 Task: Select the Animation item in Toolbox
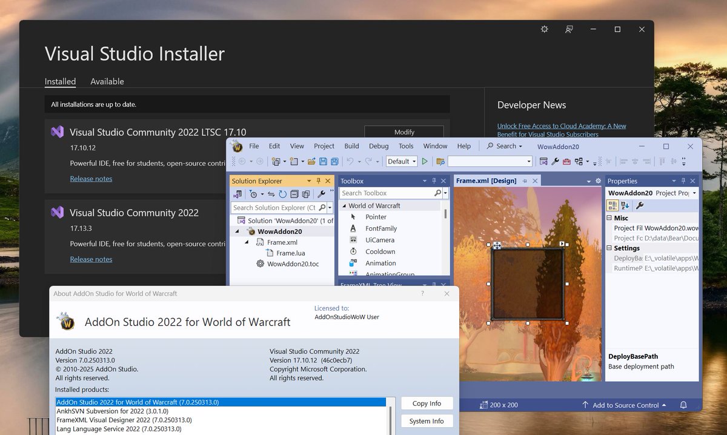tap(380, 263)
